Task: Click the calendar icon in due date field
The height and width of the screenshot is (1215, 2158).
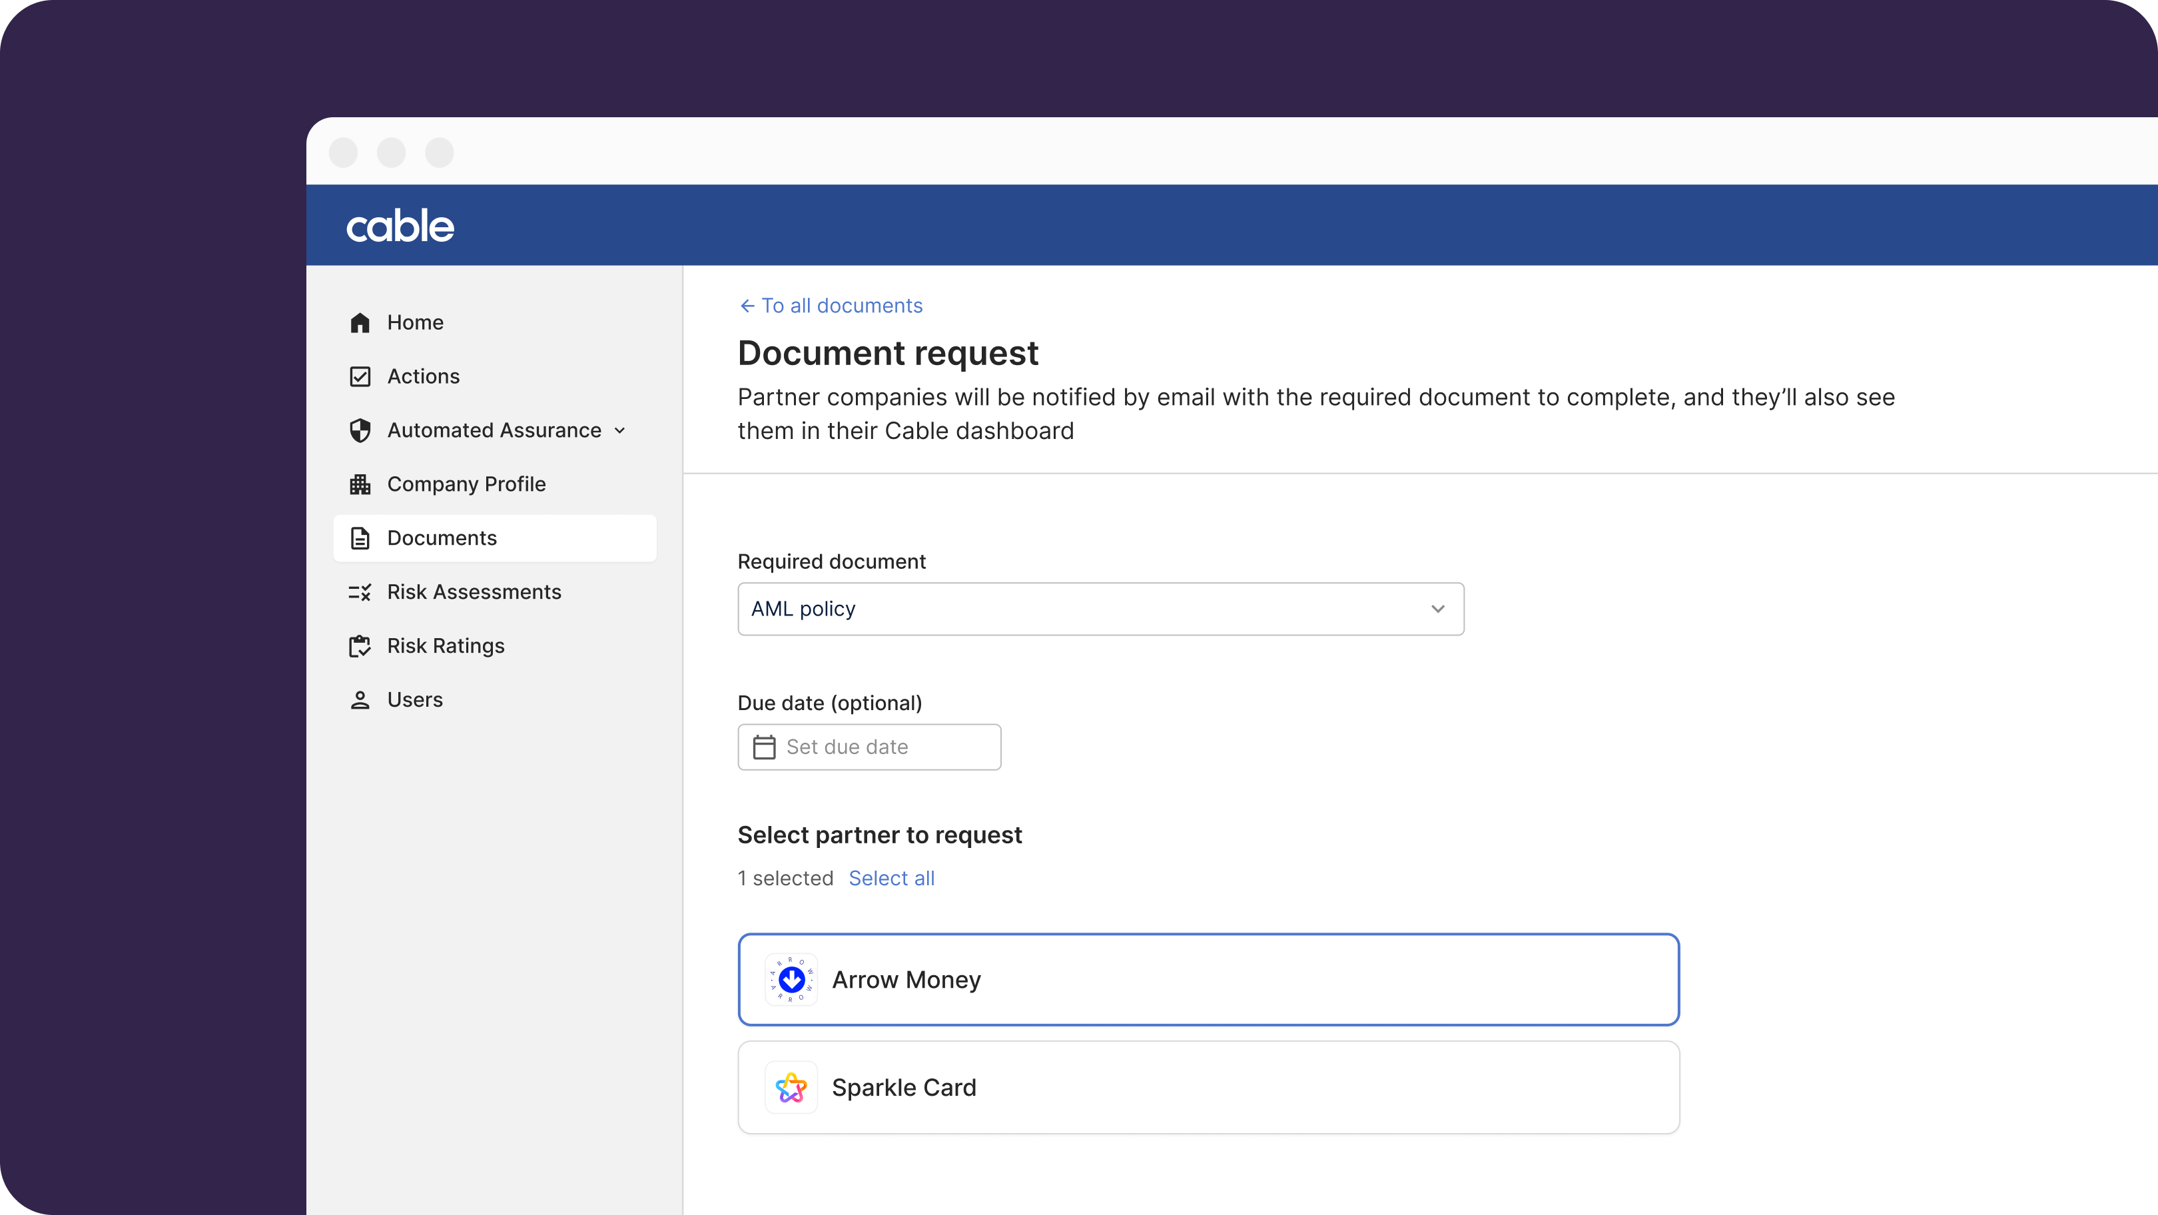Action: 764,747
